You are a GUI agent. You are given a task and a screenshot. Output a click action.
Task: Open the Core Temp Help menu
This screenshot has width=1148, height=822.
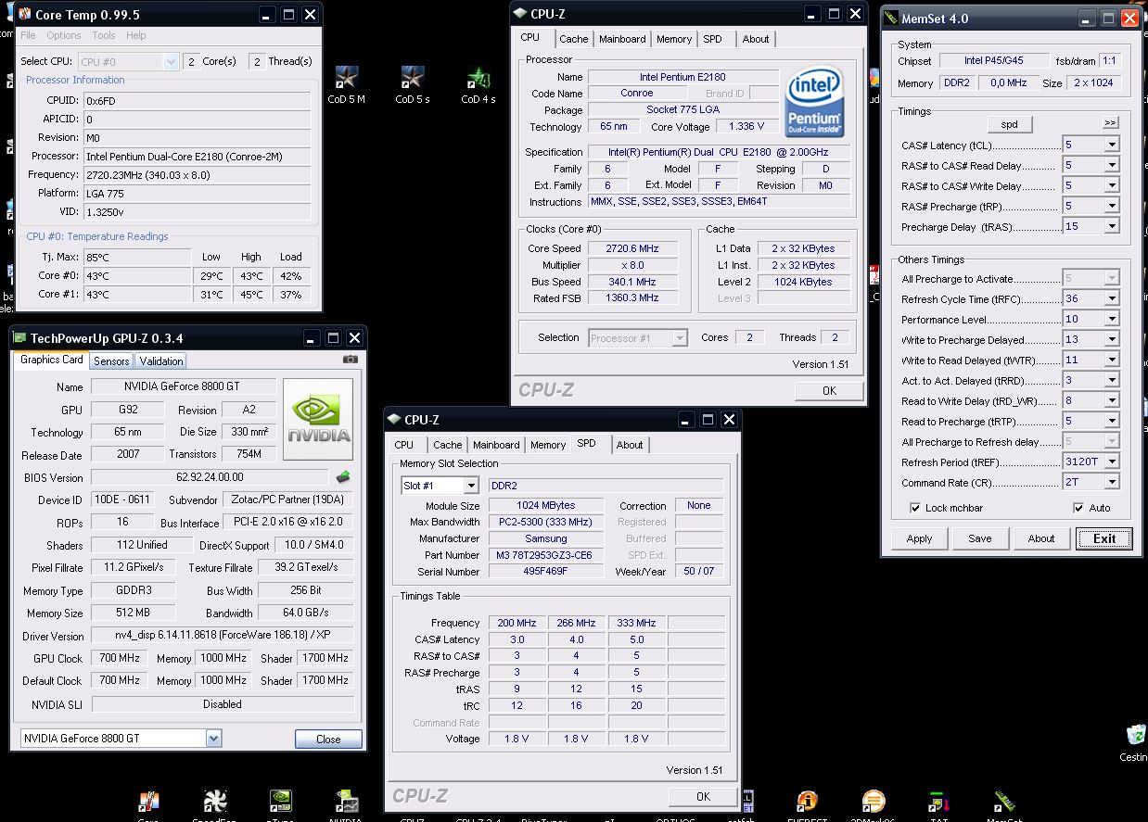coord(136,35)
